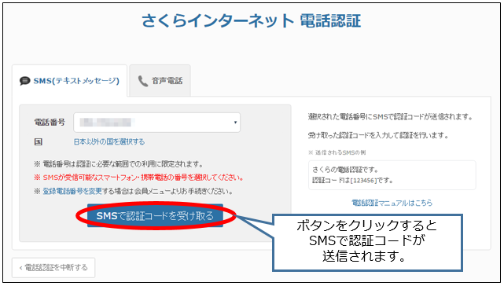The width and height of the screenshot is (504, 286).
Task: Click the speech bubble icon on SMS tab
Action: click(x=24, y=81)
